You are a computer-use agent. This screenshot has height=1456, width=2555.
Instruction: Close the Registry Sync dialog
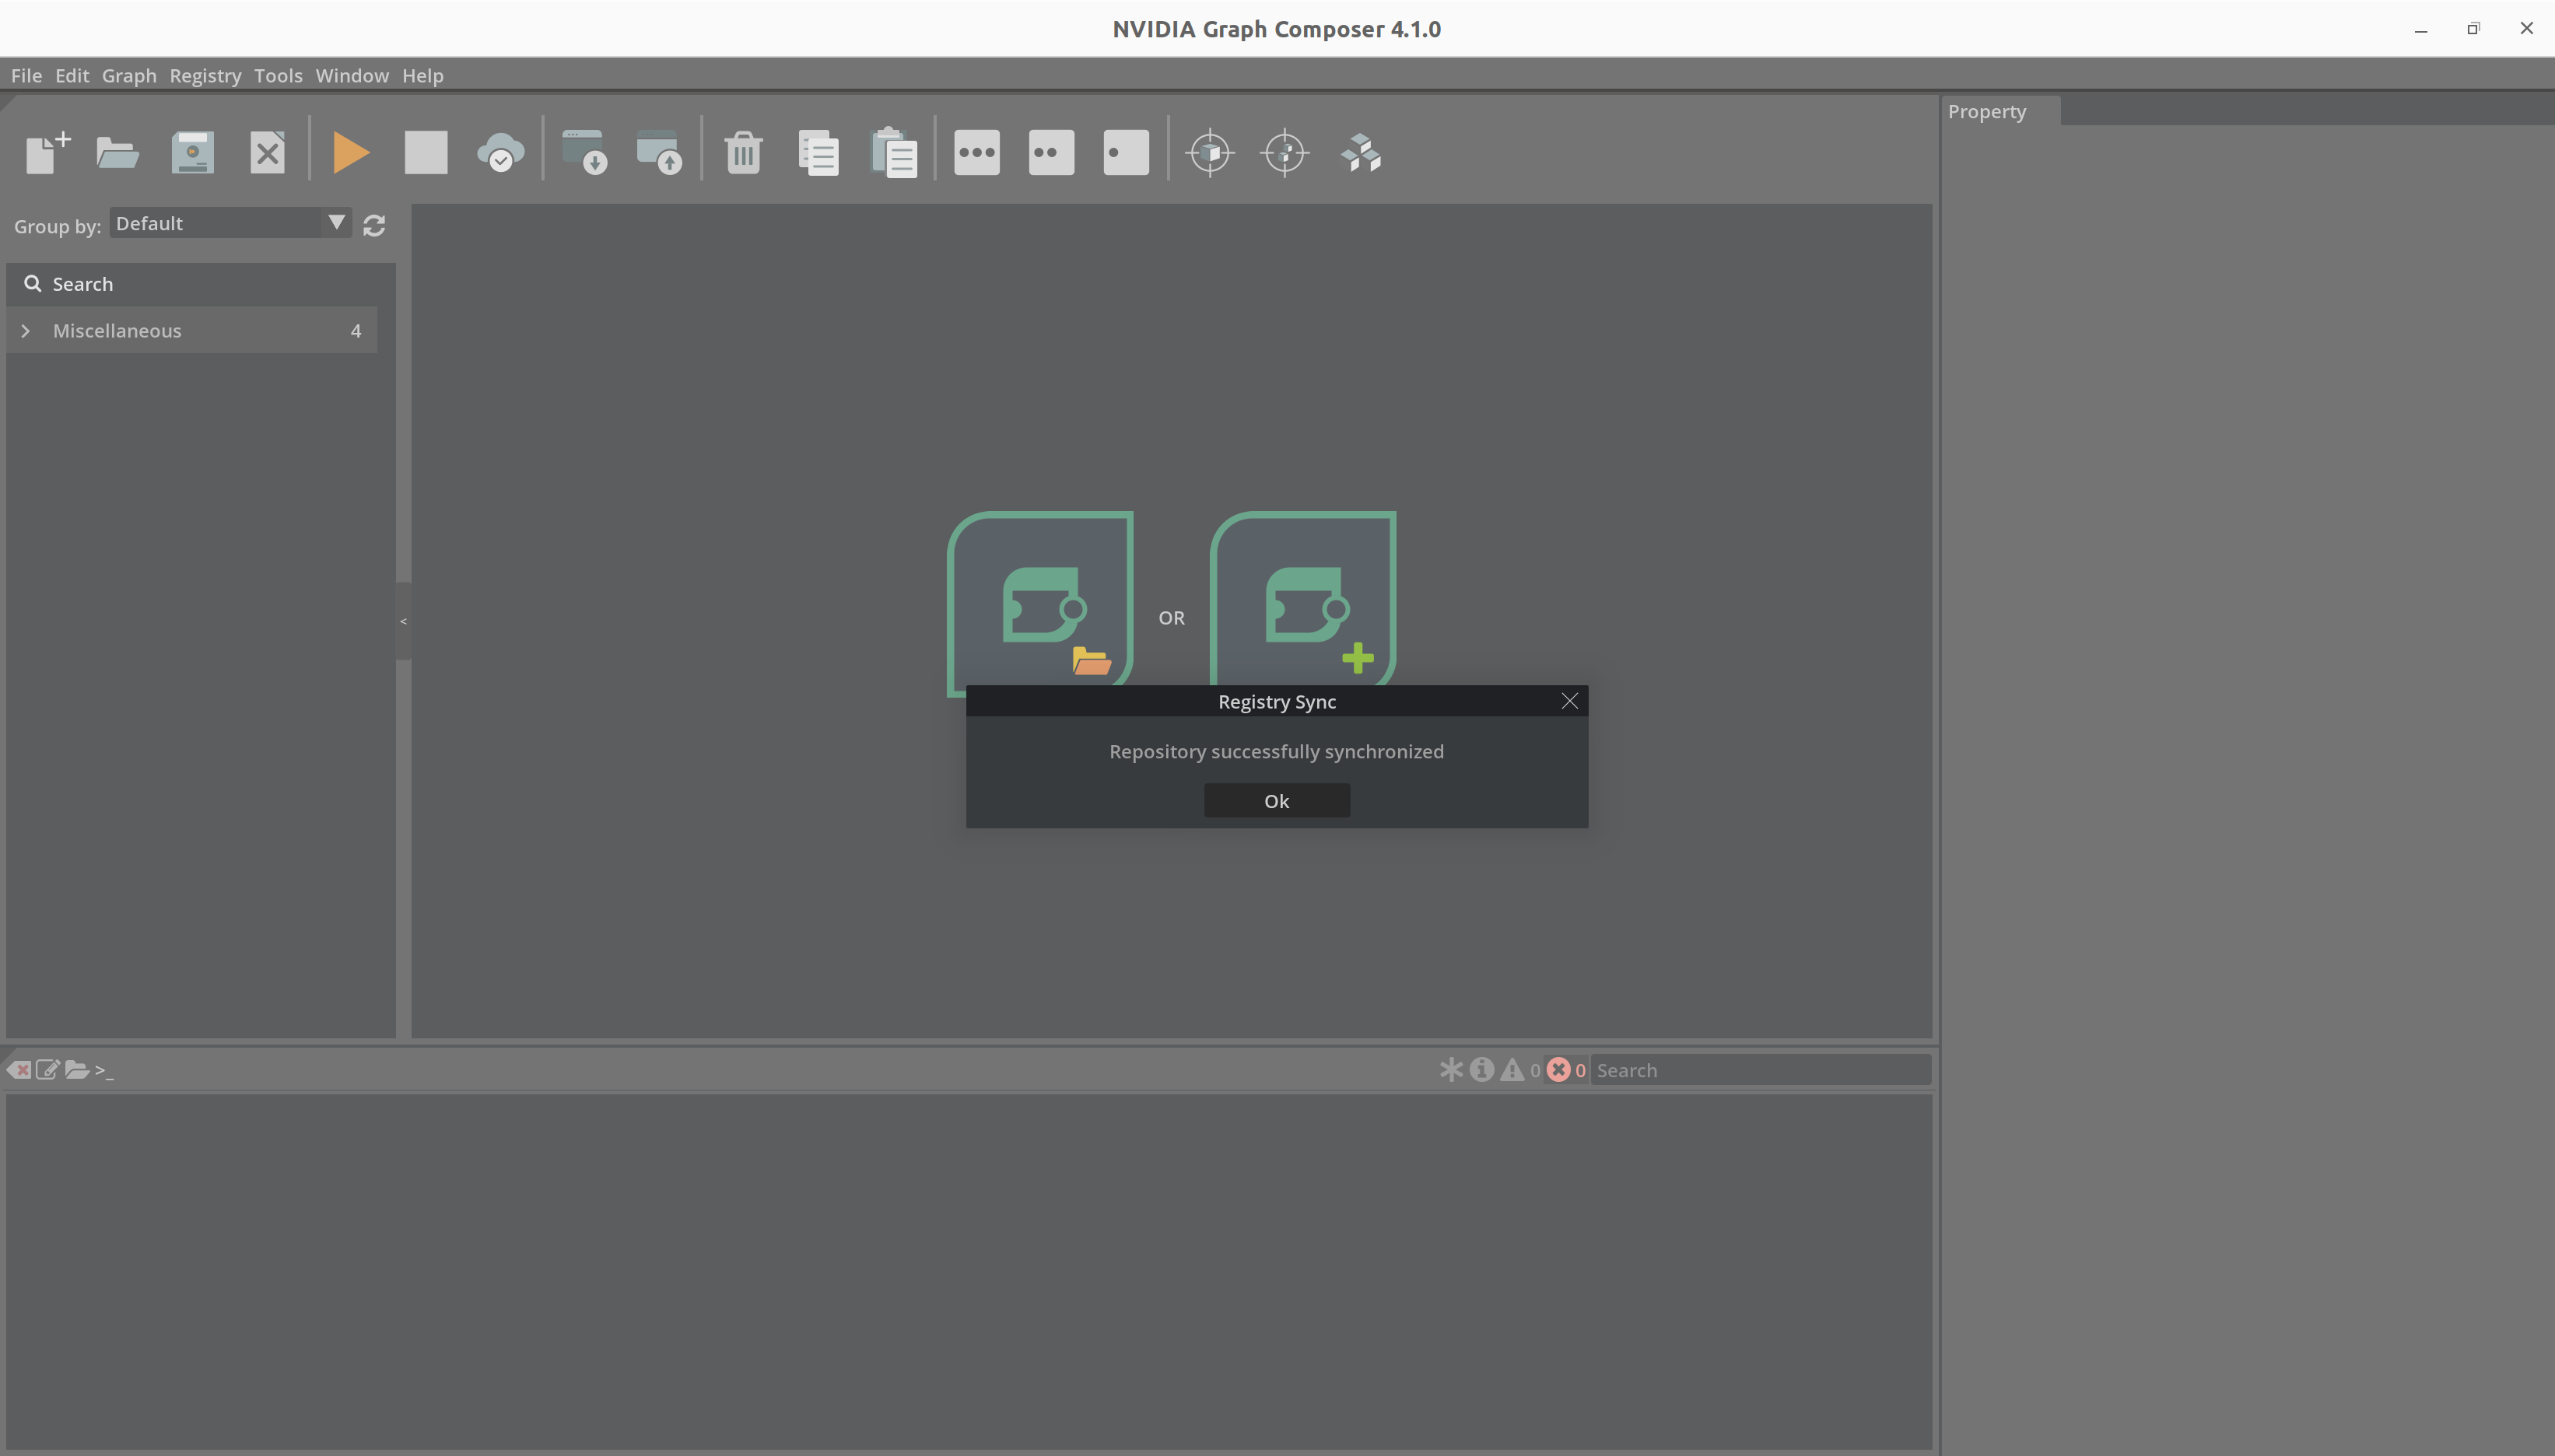1569,701
